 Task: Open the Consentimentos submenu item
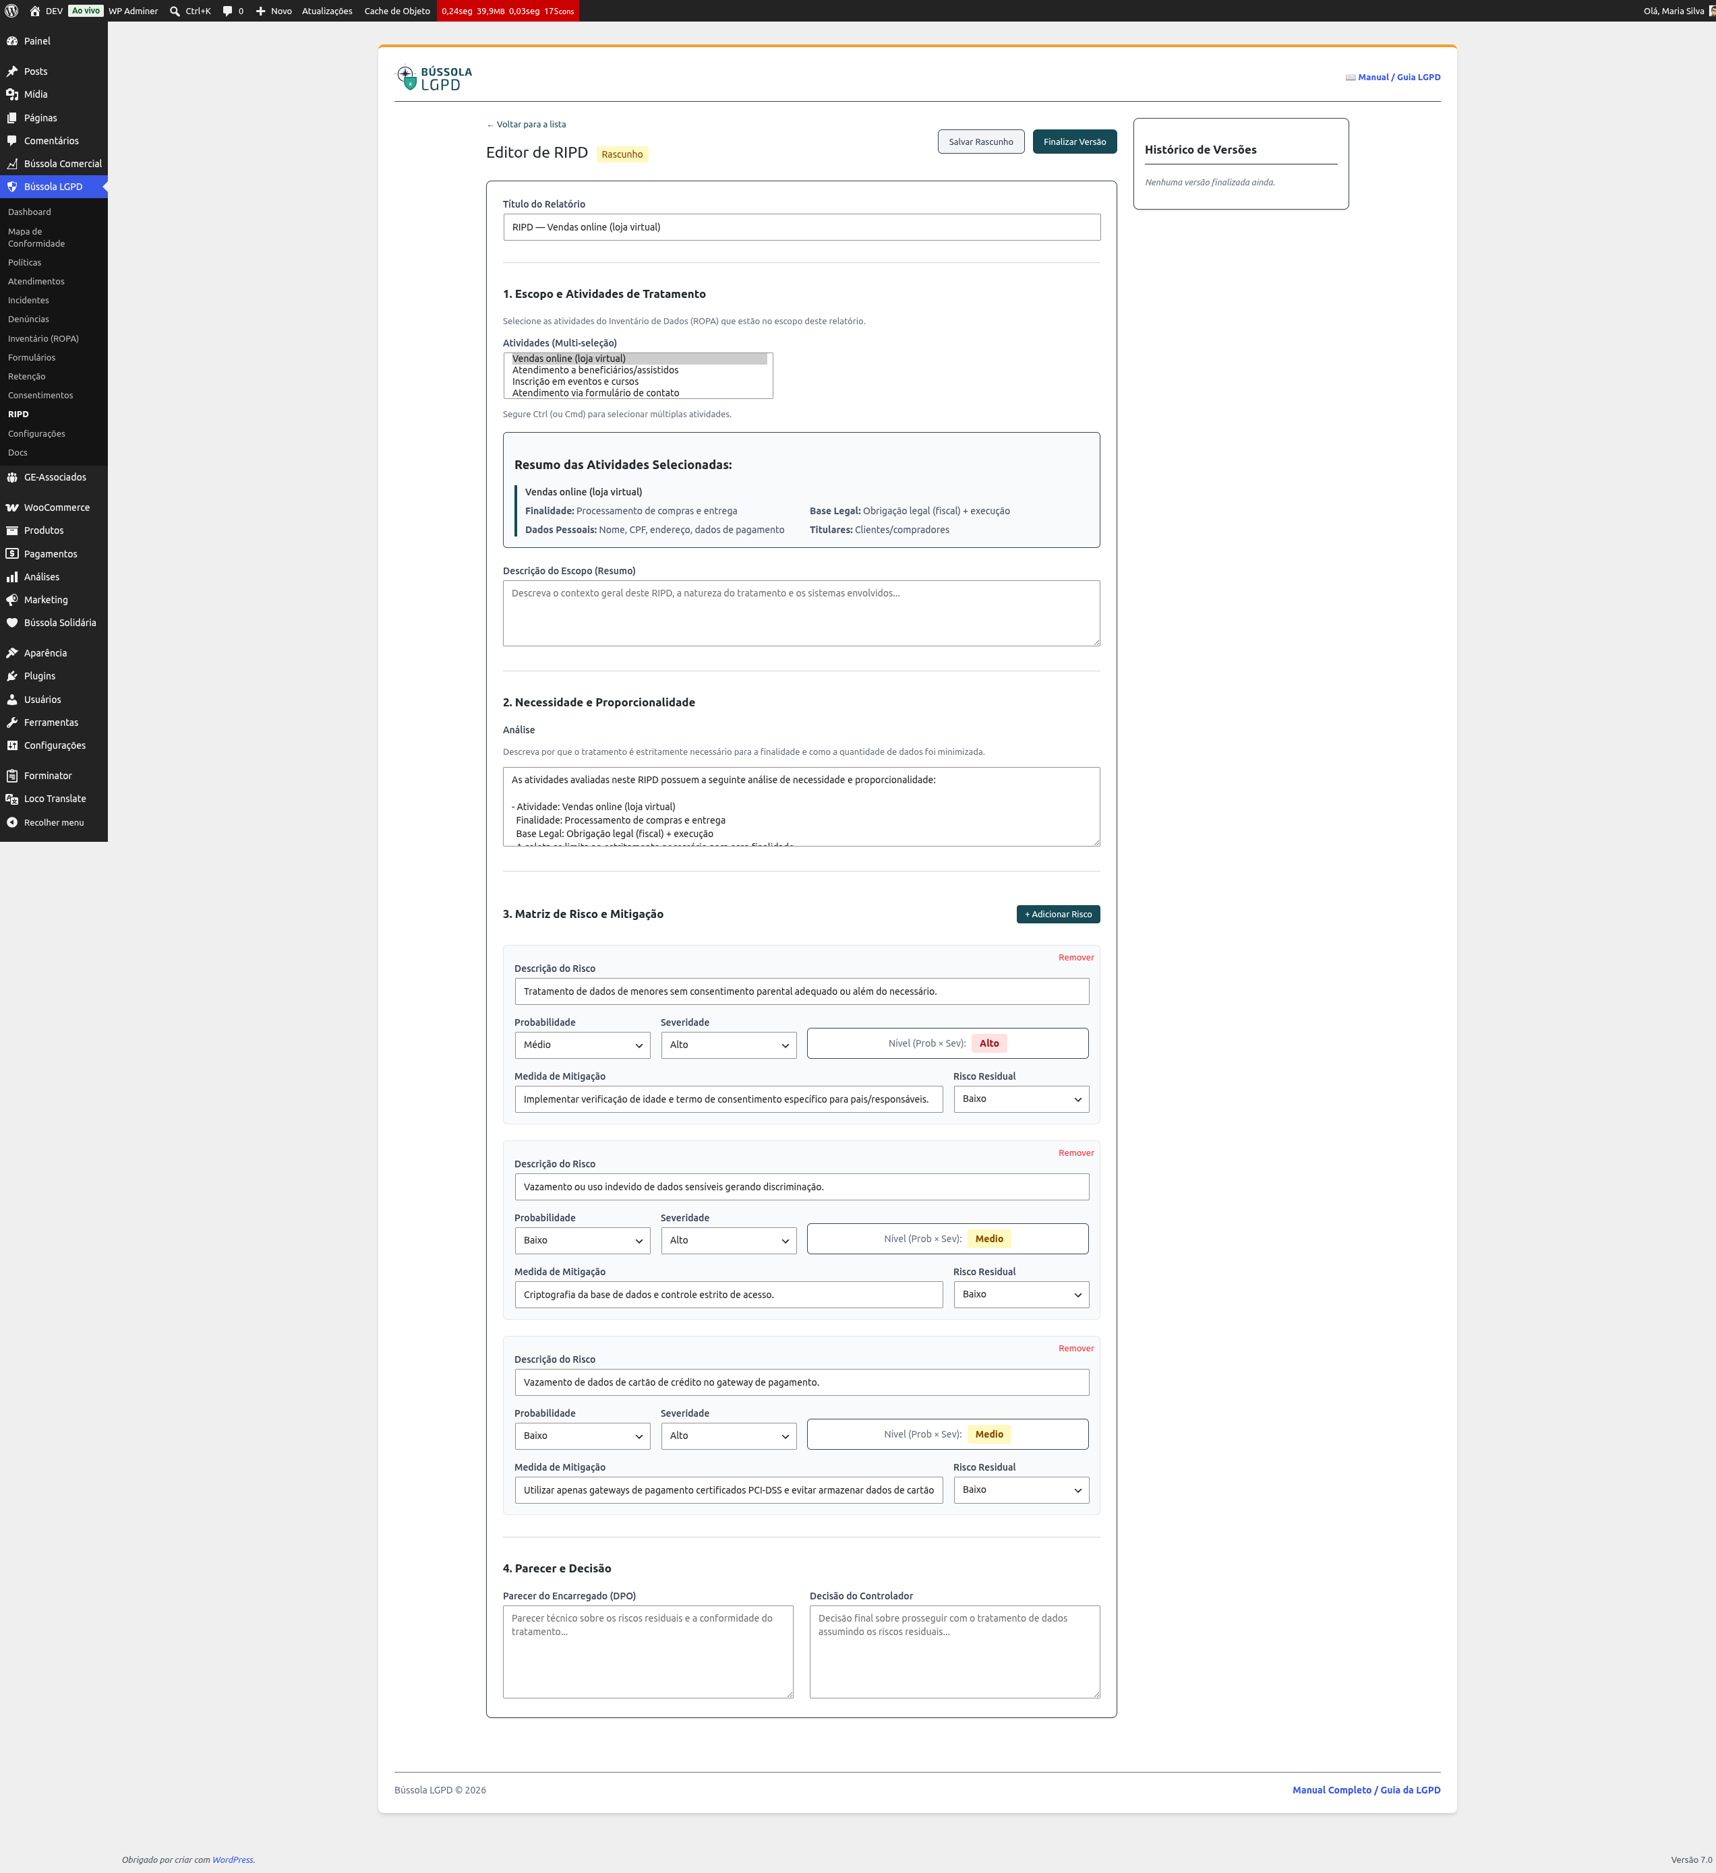click(40, 395)
